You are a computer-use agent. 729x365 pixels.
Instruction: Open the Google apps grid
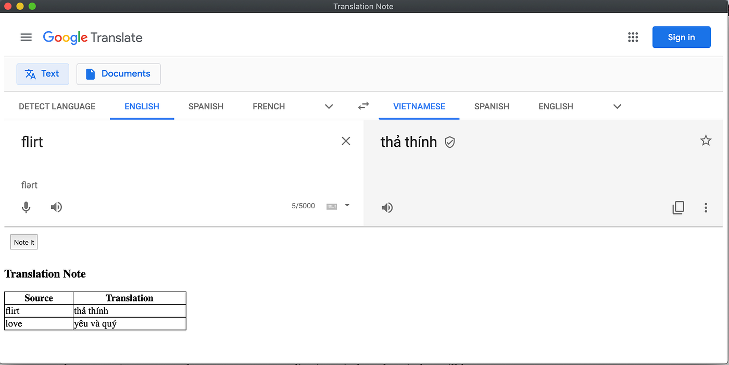[633, 37]
